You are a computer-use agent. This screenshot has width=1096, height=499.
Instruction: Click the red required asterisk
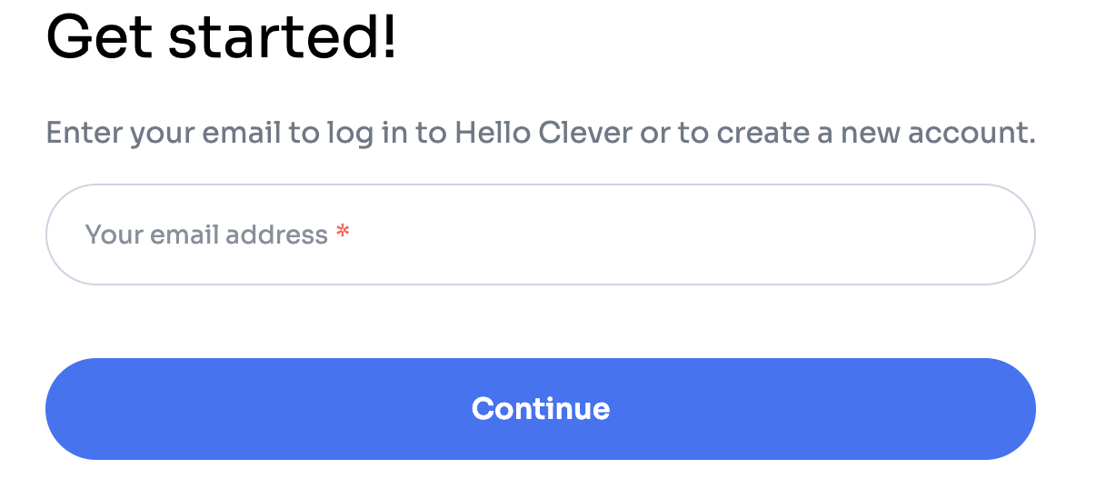click(x=343, y=235)
